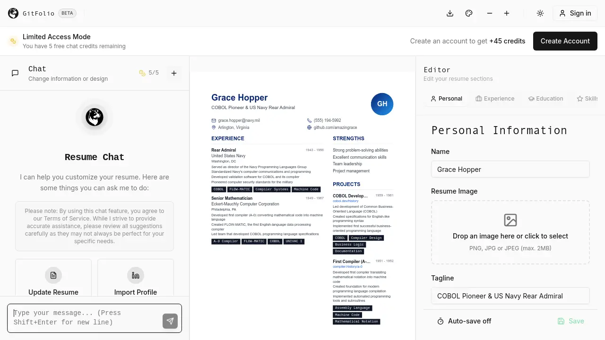The height and width of the screenshot is (340, 605).
Task: Switch to the Education editor tab
Action: (x=545, y=99)
